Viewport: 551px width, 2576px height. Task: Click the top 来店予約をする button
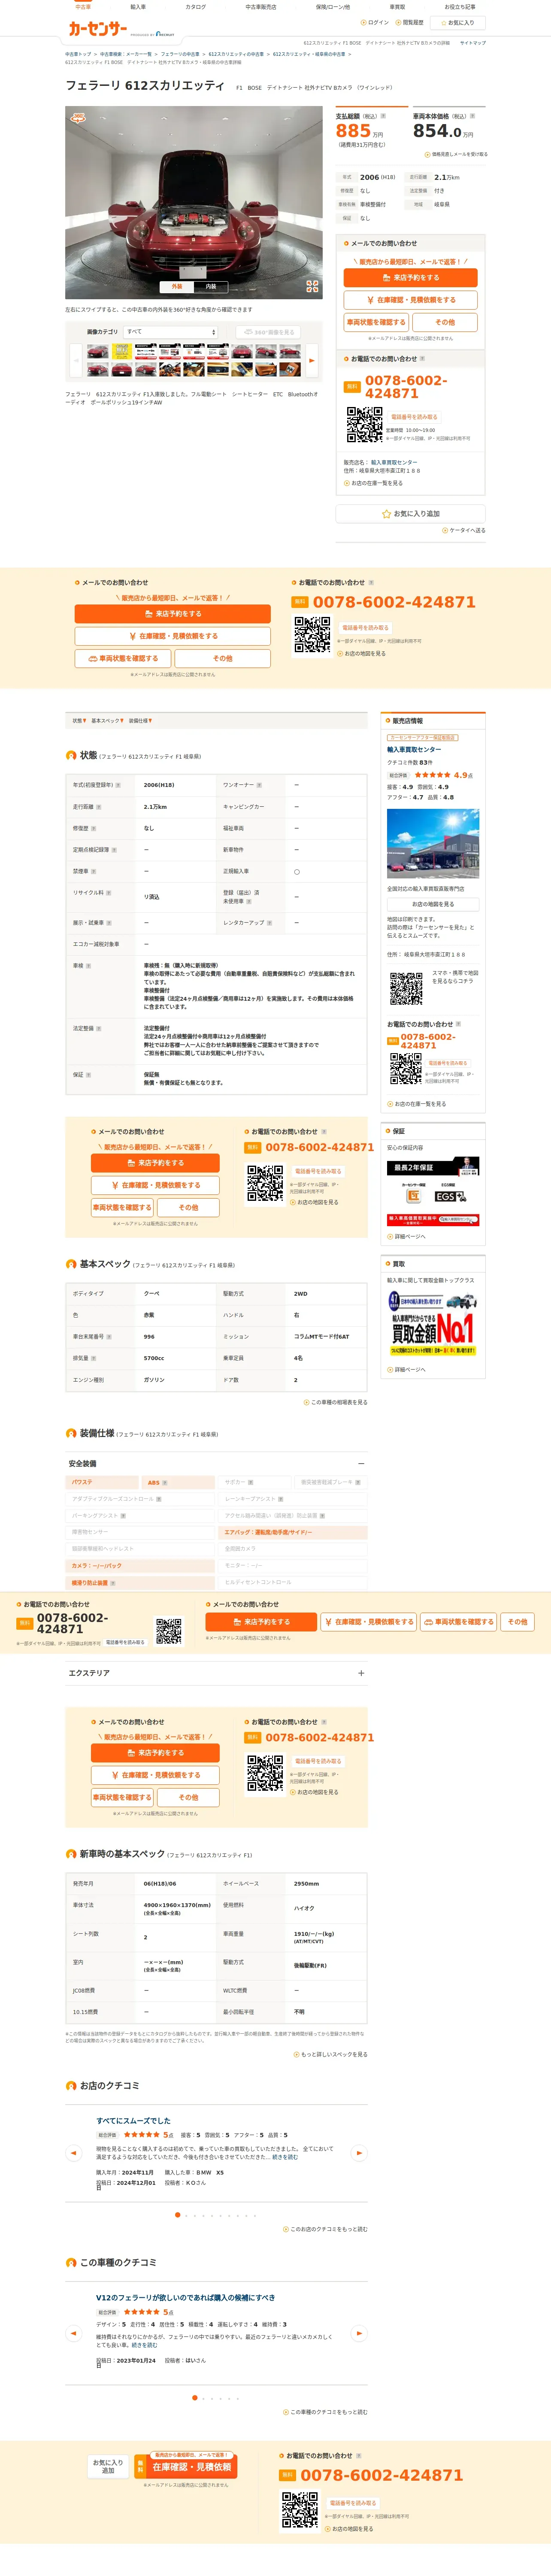411,278
